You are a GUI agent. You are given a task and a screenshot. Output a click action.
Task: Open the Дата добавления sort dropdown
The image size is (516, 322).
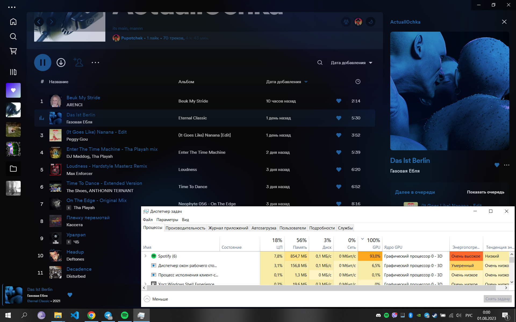[x=351, y=62]
